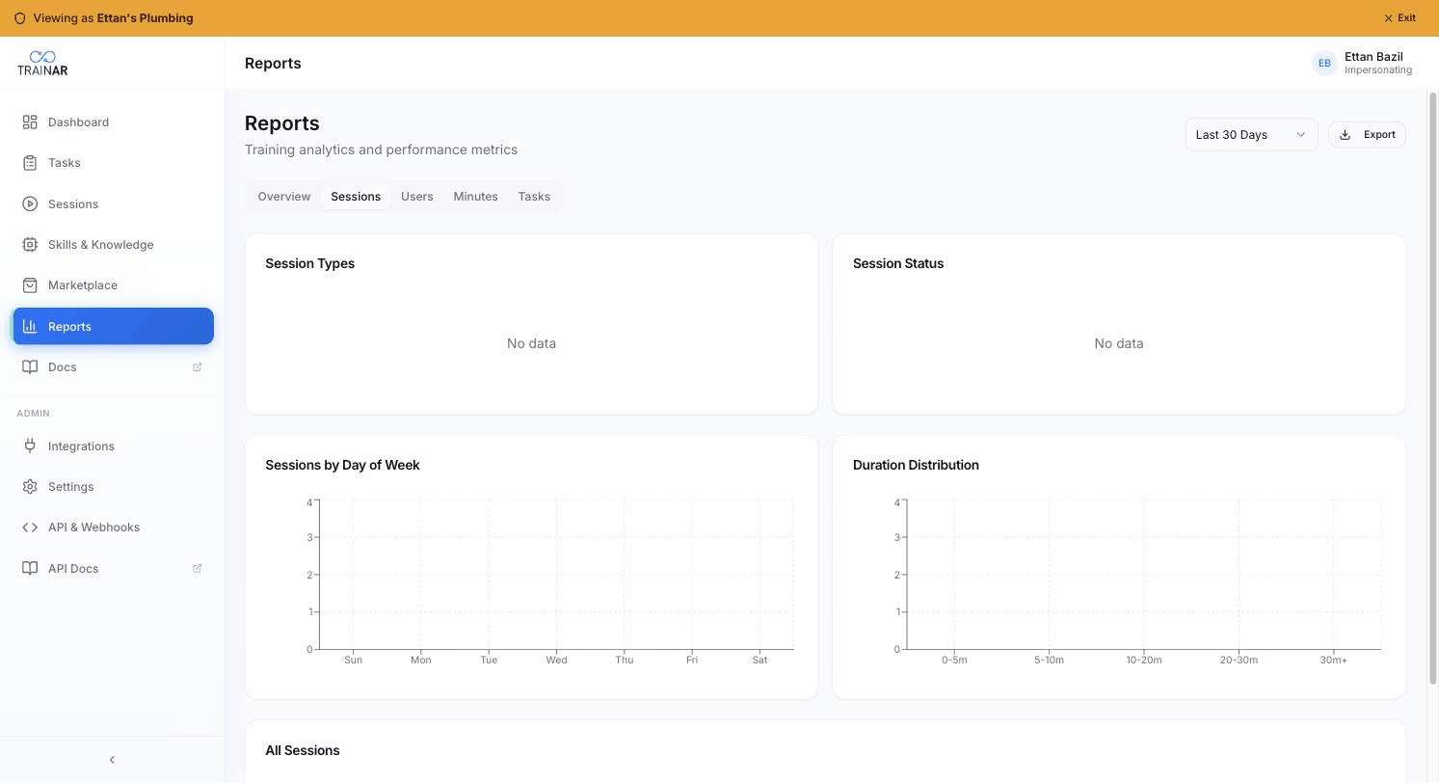Click the Export button label

coord(1379,135)
